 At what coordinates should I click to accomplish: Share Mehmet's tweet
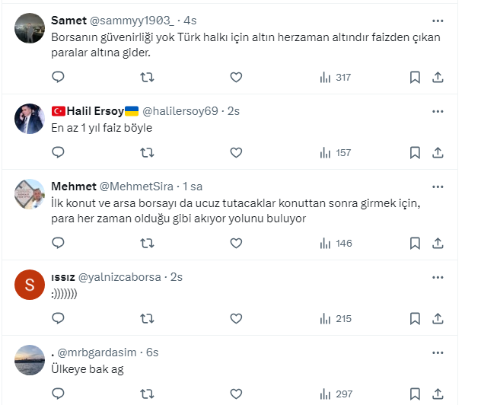click(x=438, y=243)
